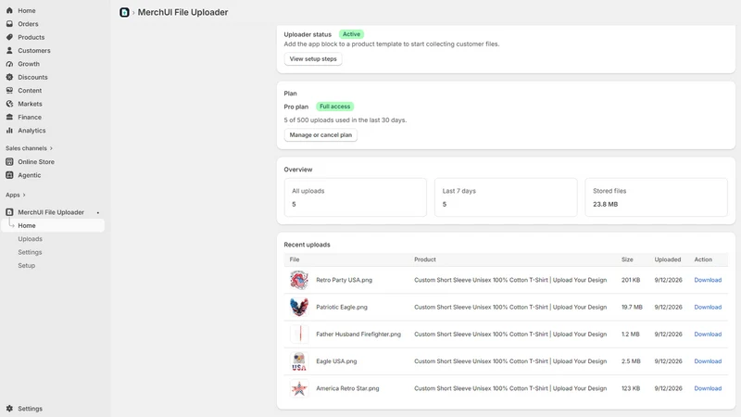Click the Stored files overview card
741x417 pixels.
(x=656, y=197)
